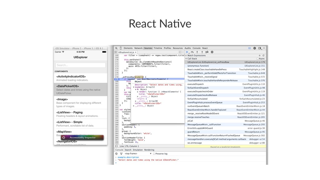Click the console filter funnel icon
This screenshot has width=320, height=180.
tap(121, 154)
